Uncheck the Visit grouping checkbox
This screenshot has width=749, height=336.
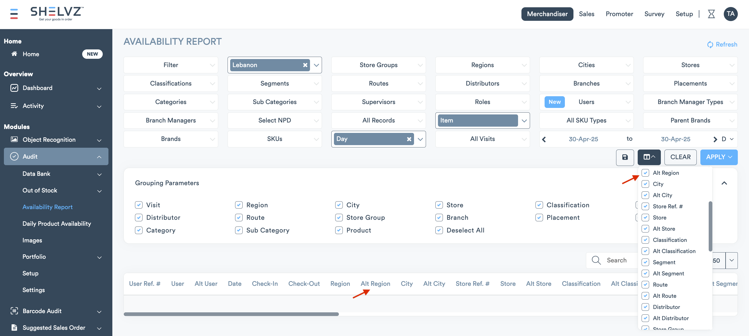139,205
